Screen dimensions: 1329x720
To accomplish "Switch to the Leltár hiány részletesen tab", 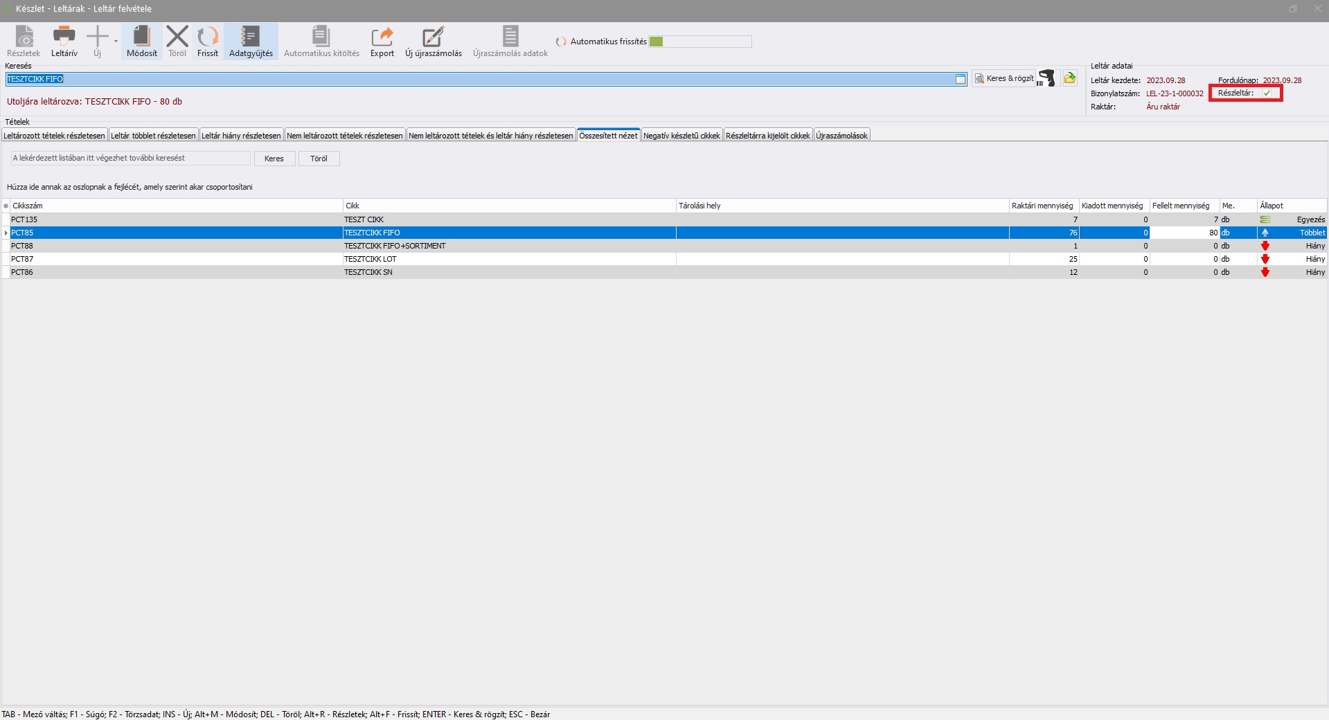I will 241,136.
